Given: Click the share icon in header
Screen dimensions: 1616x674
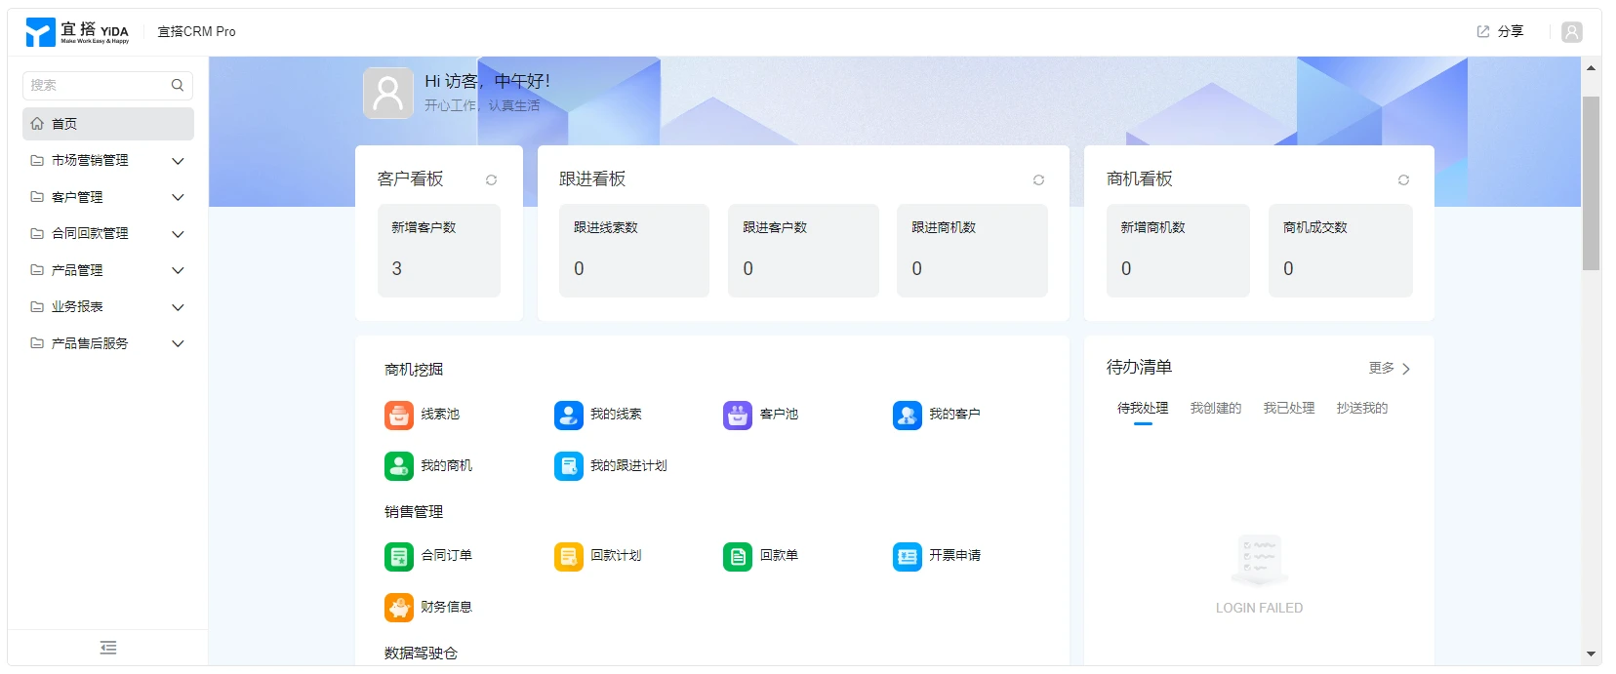Looking at the screenshot, I should pos(1483,32).
